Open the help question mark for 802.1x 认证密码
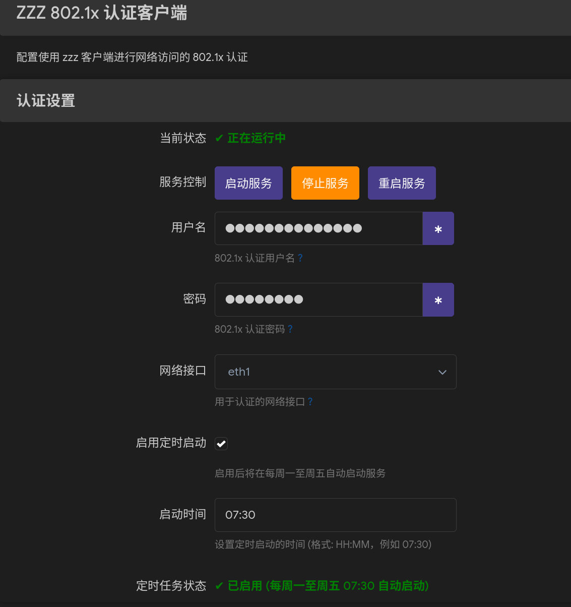 [290, 329]
